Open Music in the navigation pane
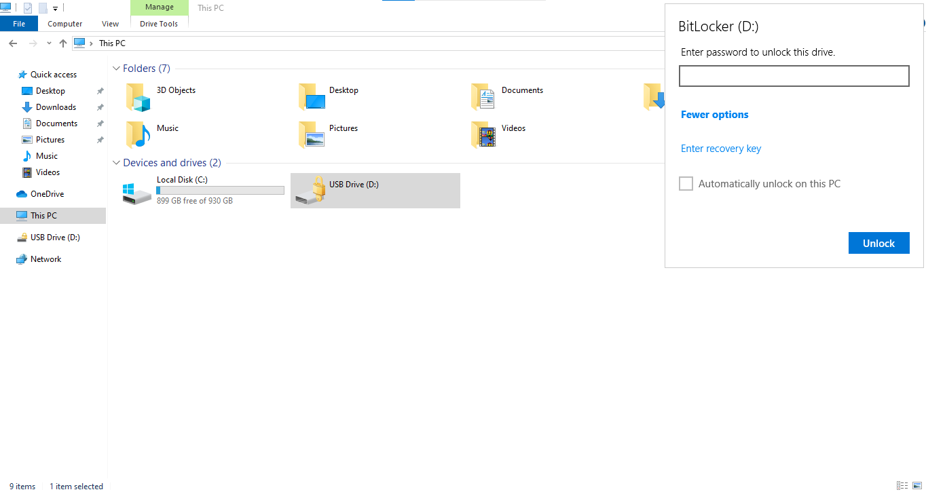 point(47,156)
